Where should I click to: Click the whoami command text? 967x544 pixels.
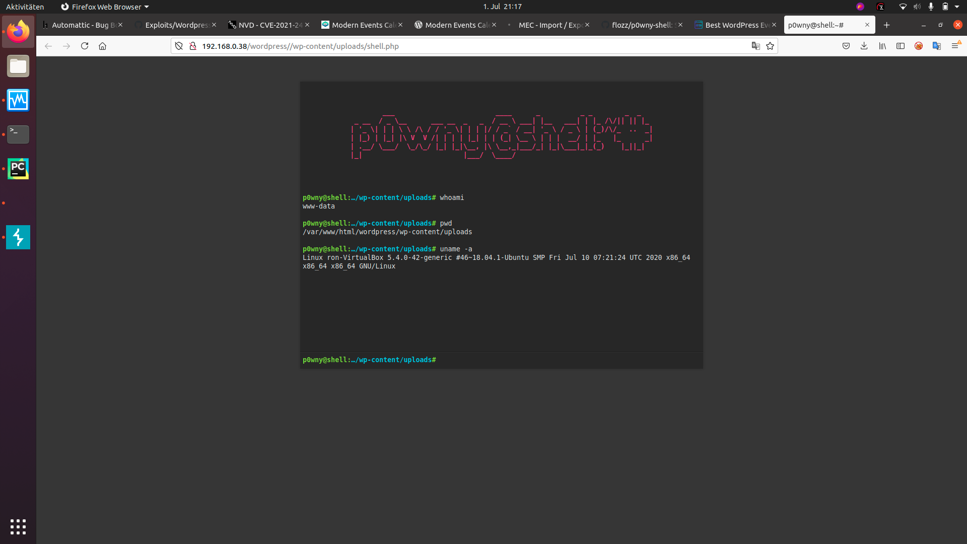tap(452, 198)
